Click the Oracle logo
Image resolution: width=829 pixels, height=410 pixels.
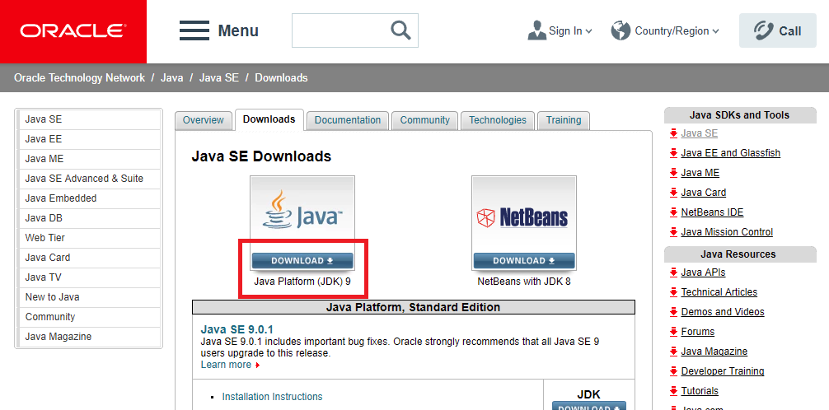pos(73,31)
